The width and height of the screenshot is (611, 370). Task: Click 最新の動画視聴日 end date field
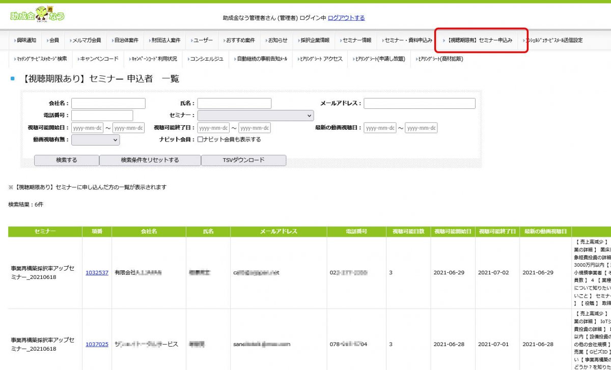tap(421, 128)
